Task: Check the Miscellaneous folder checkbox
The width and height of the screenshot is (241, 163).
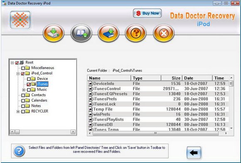Action: tap(23, 68)
